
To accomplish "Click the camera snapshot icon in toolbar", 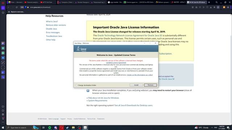I will point(196,7).
